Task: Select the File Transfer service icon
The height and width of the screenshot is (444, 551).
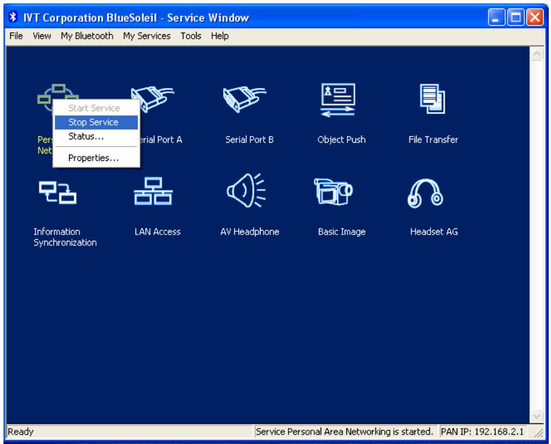Action: pyautogui.click(x=433, y=99)
